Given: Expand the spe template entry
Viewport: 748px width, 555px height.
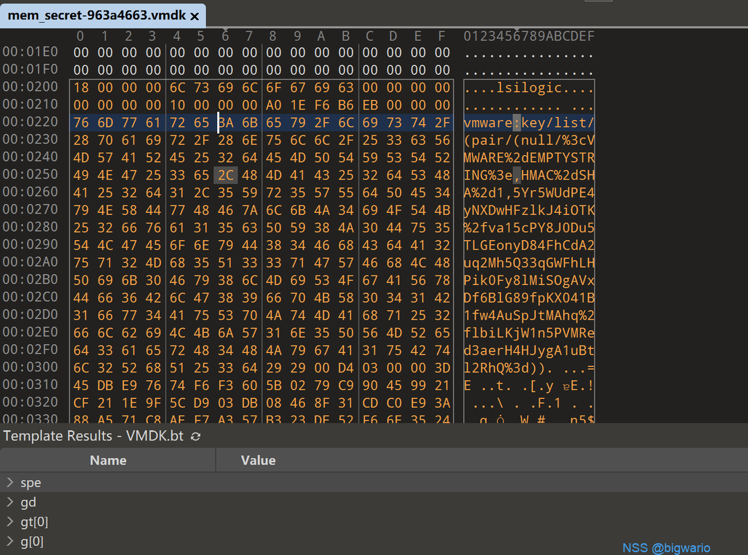Looking at the screenshot, I should [10, 482].
